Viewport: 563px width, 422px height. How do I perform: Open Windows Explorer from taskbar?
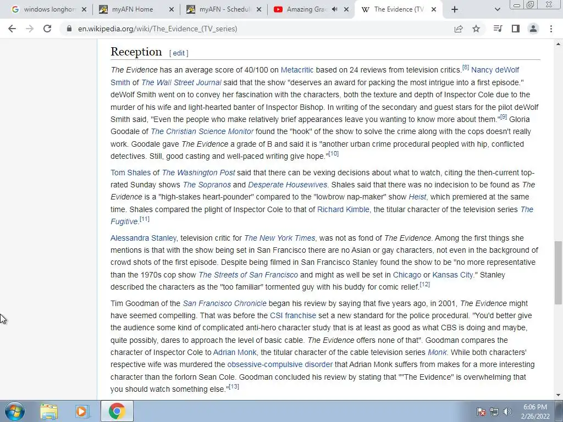(x=49, y=411)
